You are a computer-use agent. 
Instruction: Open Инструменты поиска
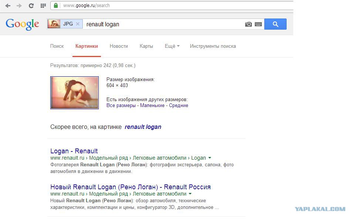coord(213,46)
